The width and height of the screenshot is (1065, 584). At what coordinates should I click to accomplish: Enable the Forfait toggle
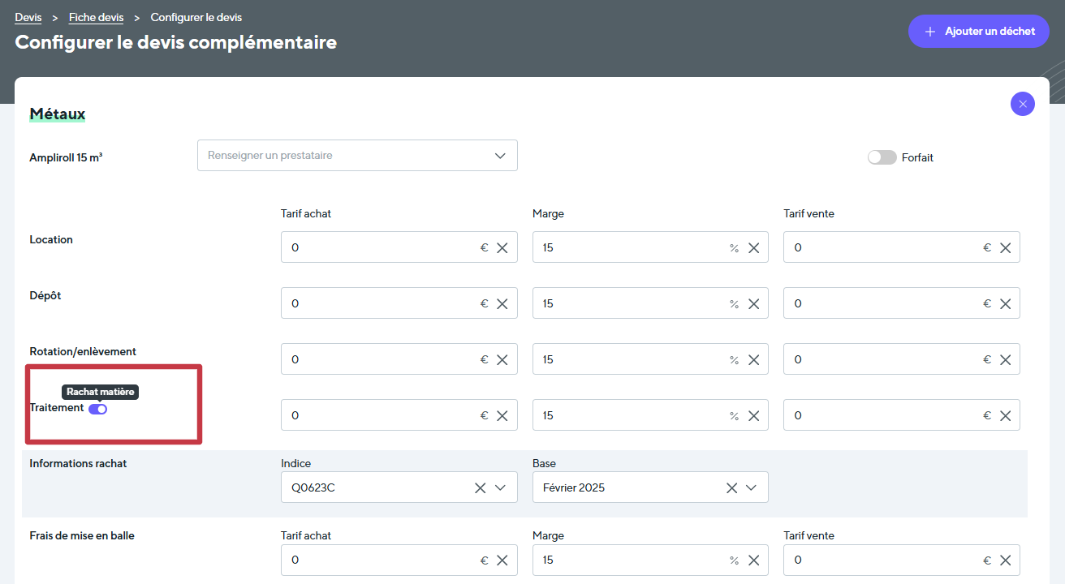(882, 157)
